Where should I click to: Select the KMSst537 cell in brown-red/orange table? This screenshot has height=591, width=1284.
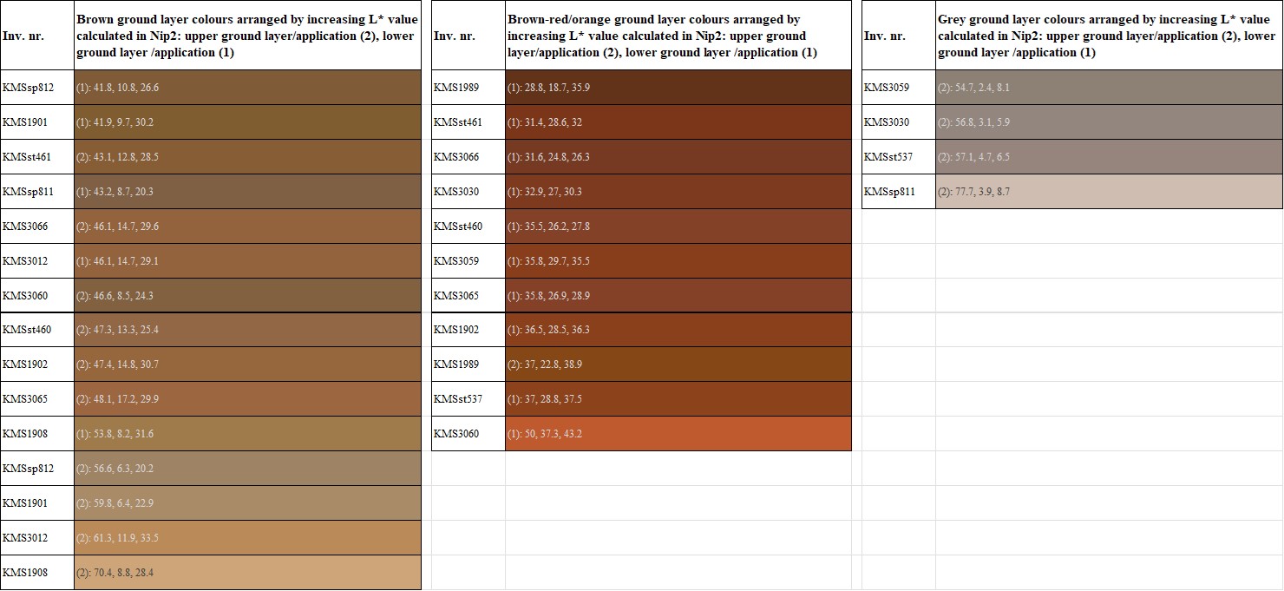pos(468,399)
